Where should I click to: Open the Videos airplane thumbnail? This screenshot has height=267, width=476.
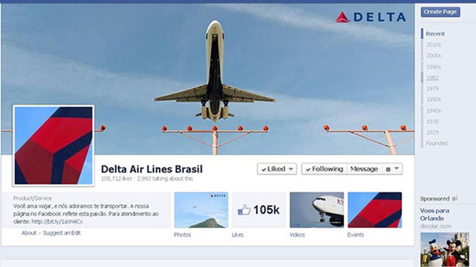317,210
